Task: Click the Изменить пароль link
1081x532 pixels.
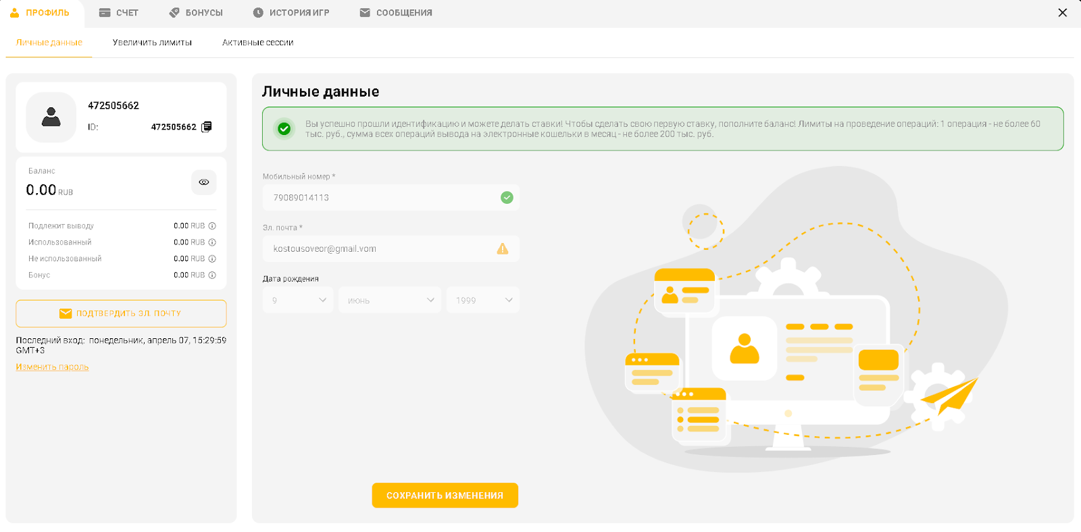Action: (x=52, y=367)
